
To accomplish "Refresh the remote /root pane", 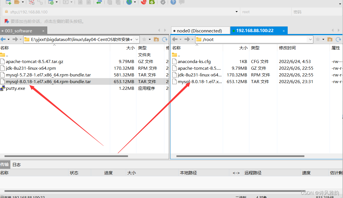I will tap(339, 39).
